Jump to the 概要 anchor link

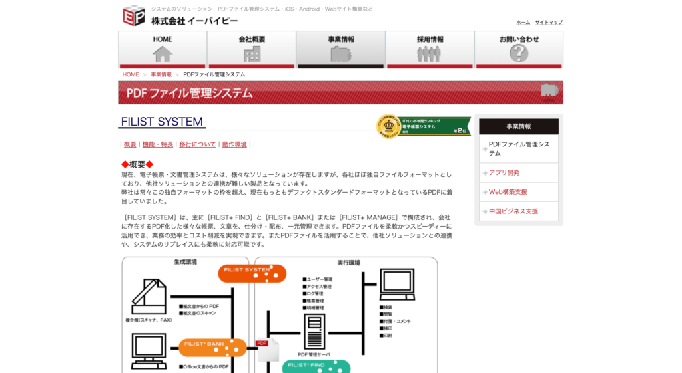tap(130, 144)
